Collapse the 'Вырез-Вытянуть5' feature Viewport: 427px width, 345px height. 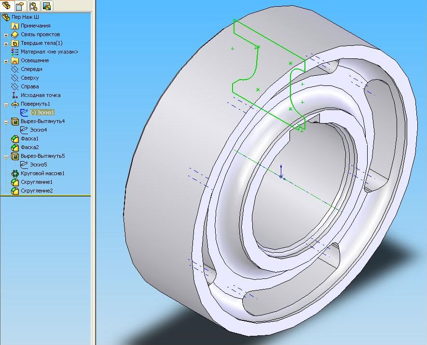[x=6, y=157]
